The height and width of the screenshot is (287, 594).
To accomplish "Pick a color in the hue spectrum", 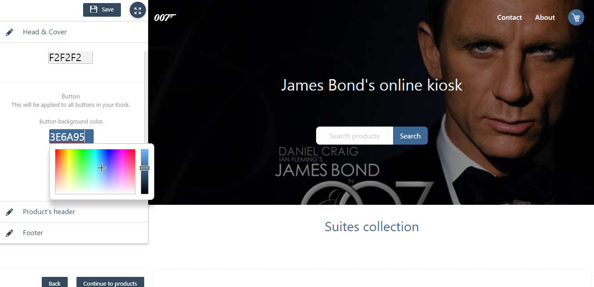I will (95, 171).
